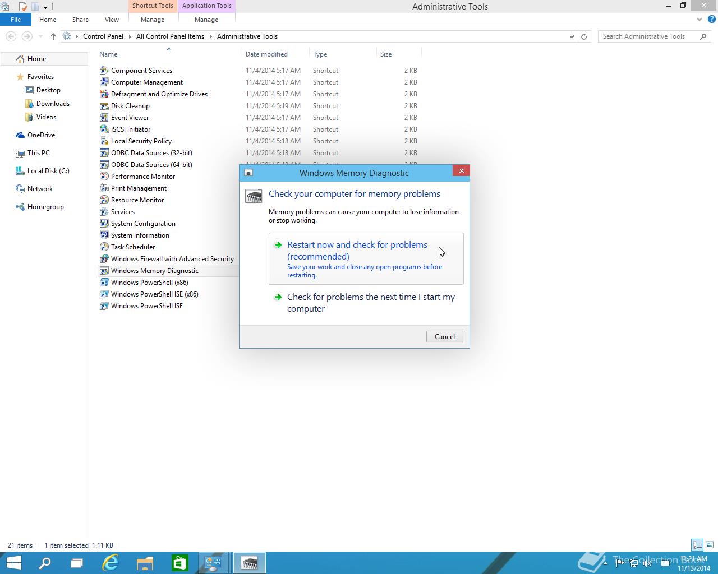Image resolution: width=718 pixels, height=574 pixels.
Task: Open recent locations dropdown arrow
Action: click(40, 36)
